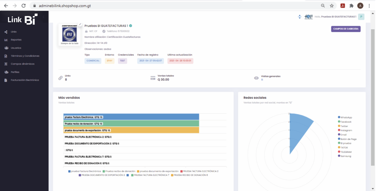Go to Links menu item
Viewport: 376px width, 191px height.
[14, 32]
